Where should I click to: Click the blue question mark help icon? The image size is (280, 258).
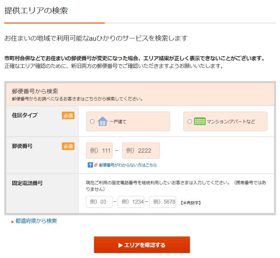[90, 165]
